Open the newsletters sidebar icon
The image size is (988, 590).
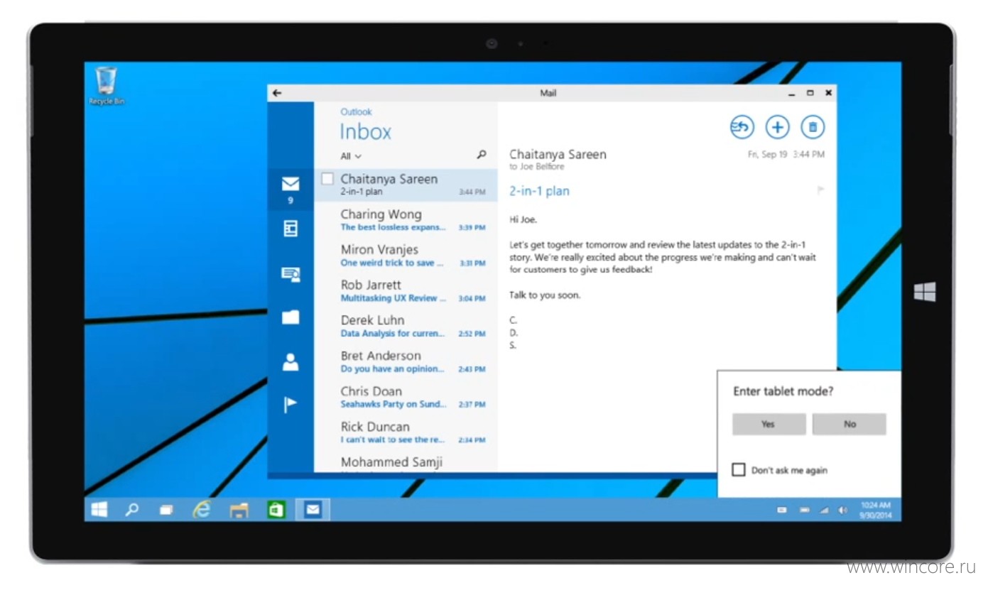291,229
